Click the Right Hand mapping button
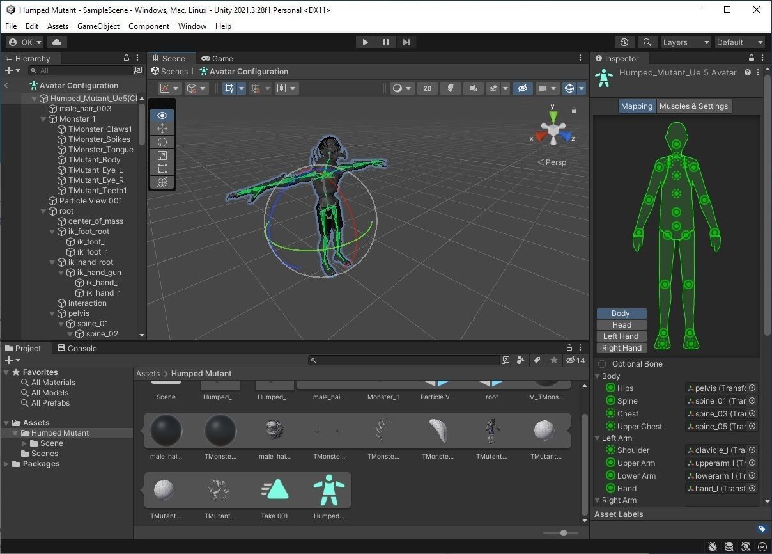 [621, 348]
